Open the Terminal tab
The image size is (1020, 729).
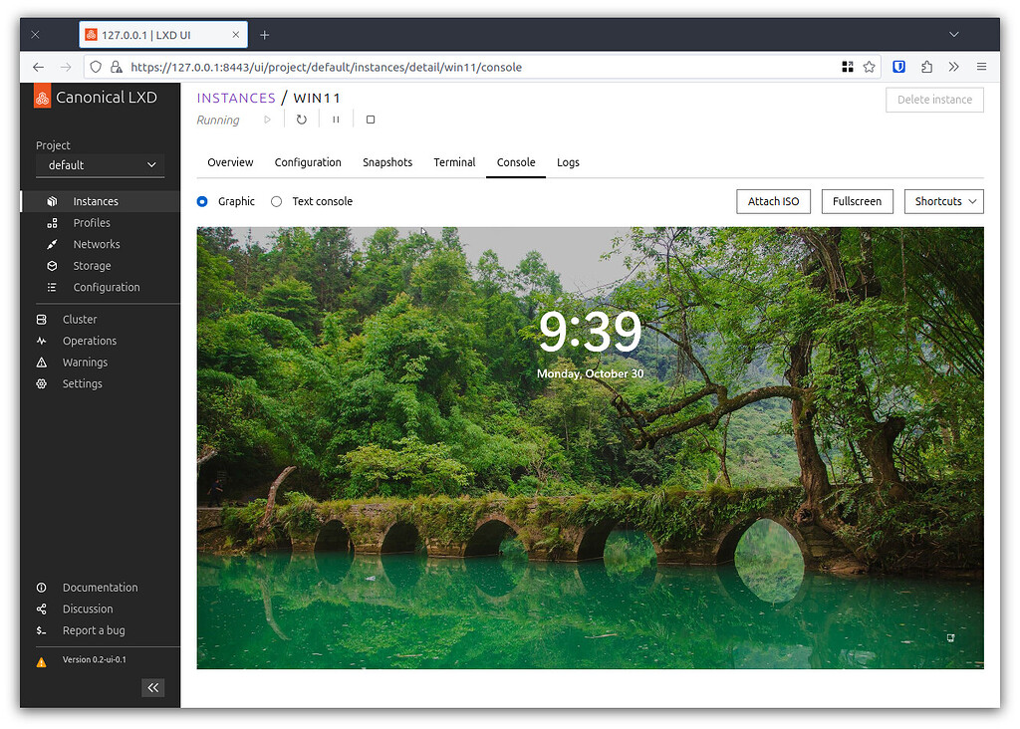point(454,162)
